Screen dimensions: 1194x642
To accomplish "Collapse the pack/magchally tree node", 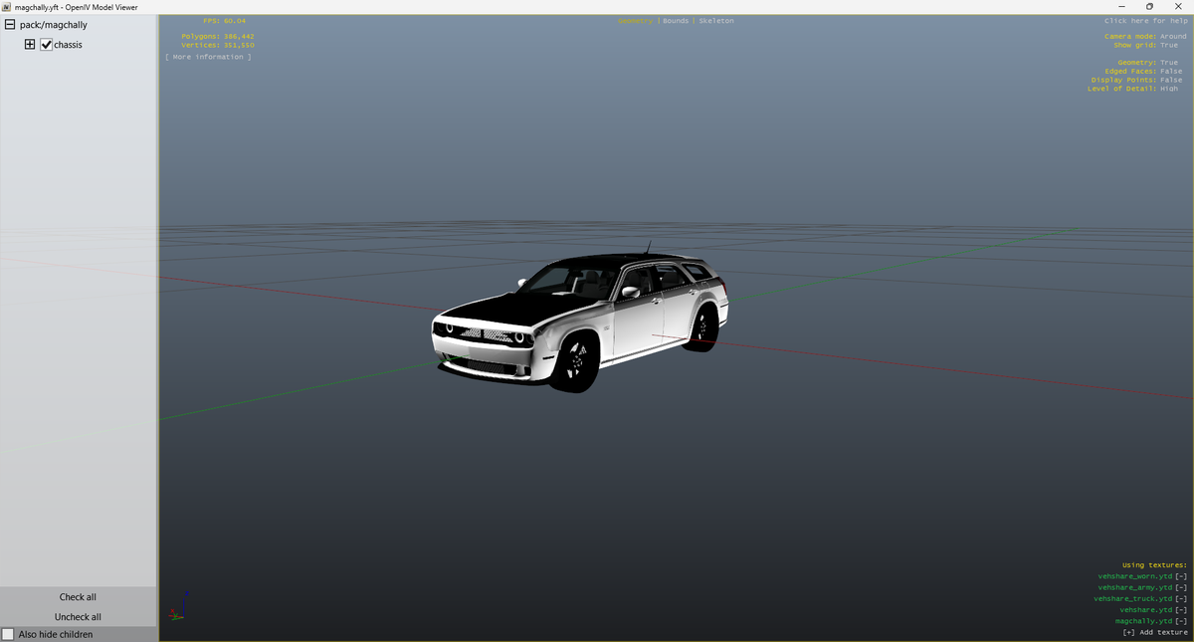I will (x=10, y=25).
